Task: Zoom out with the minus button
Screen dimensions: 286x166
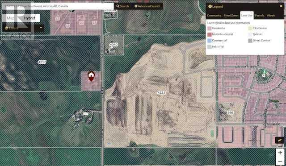Action: coord(280,161)
